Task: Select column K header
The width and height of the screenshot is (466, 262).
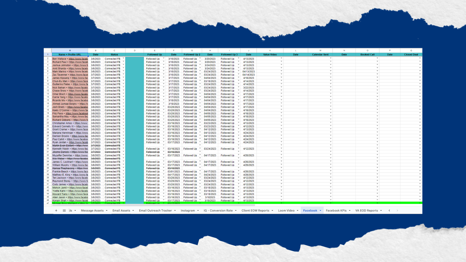Action: point(270,50)
